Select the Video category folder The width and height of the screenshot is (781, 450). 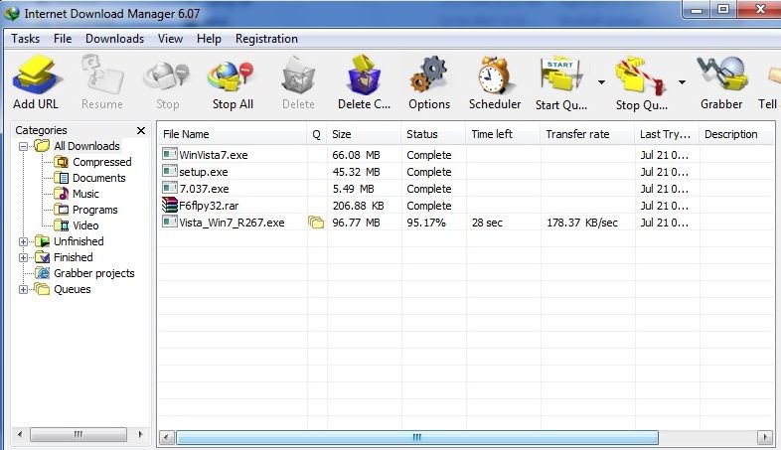click(x=77, y=225)
